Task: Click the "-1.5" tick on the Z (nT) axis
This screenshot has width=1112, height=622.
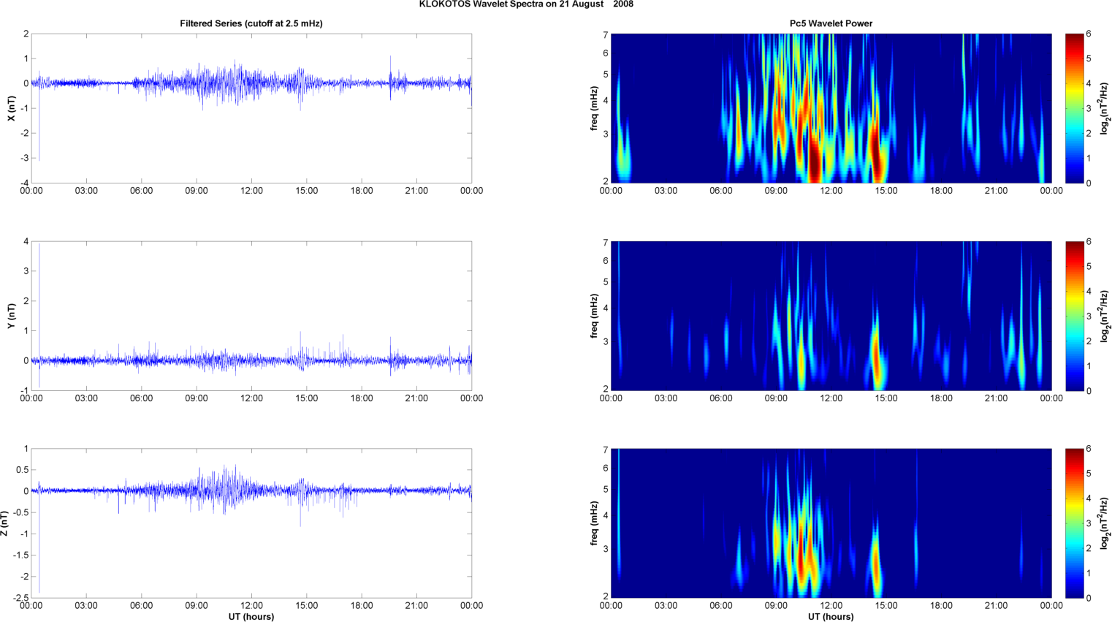Action: (x=20, y=555)
